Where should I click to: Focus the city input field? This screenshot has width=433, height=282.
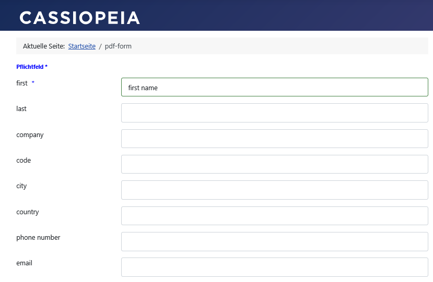(x=275, y=190)
